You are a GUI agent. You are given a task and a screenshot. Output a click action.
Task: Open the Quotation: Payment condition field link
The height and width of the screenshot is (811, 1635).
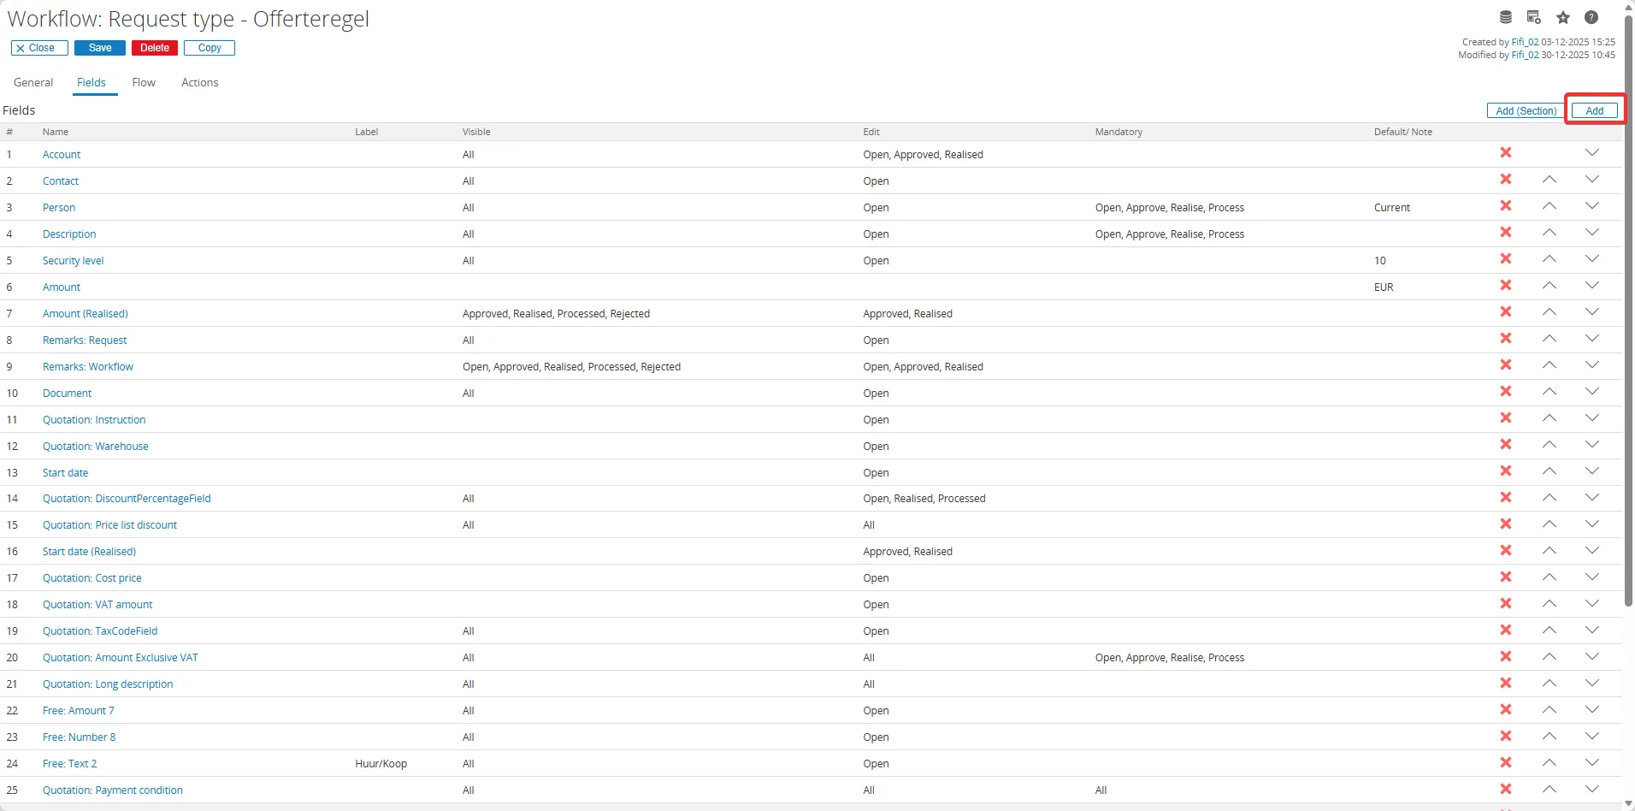[113, 790]
